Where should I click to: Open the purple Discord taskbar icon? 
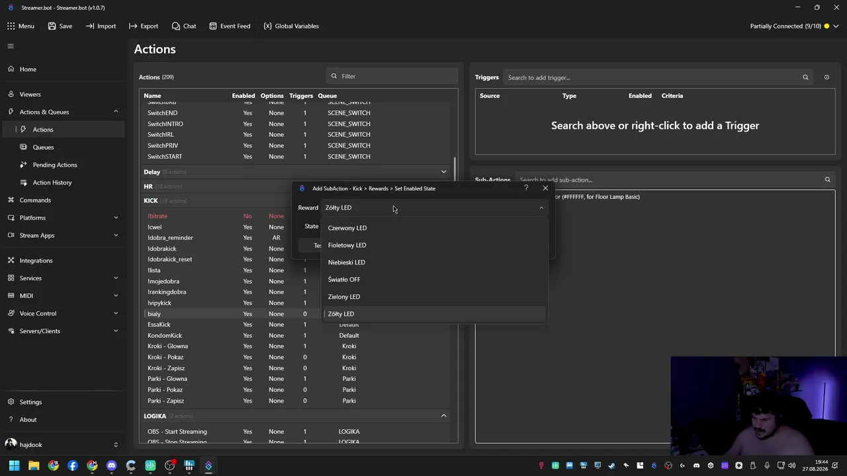111,465
